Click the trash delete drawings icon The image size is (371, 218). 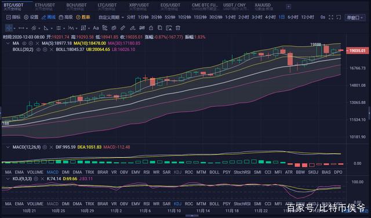tap(178, 28)
